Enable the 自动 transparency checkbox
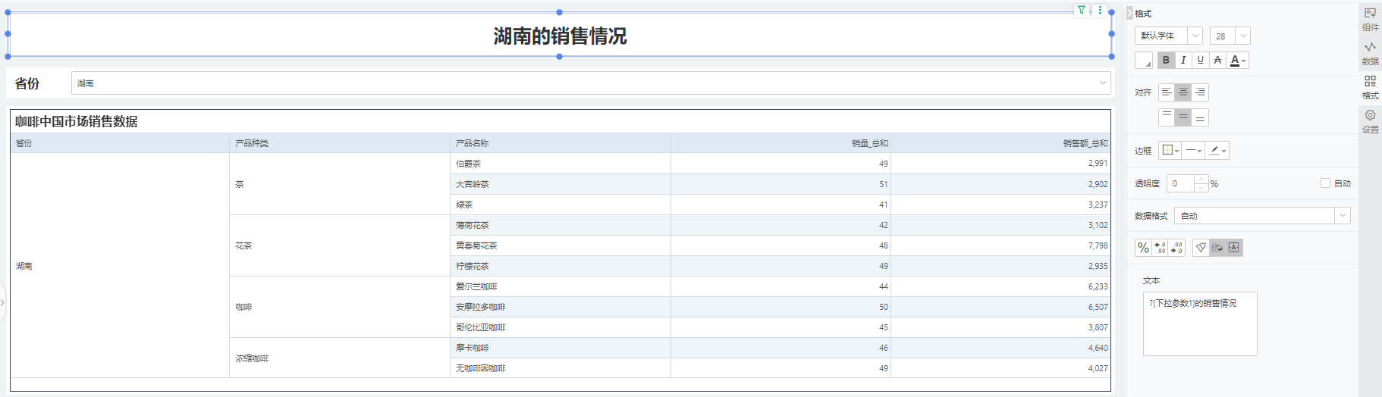 (x=1325, y=183)
